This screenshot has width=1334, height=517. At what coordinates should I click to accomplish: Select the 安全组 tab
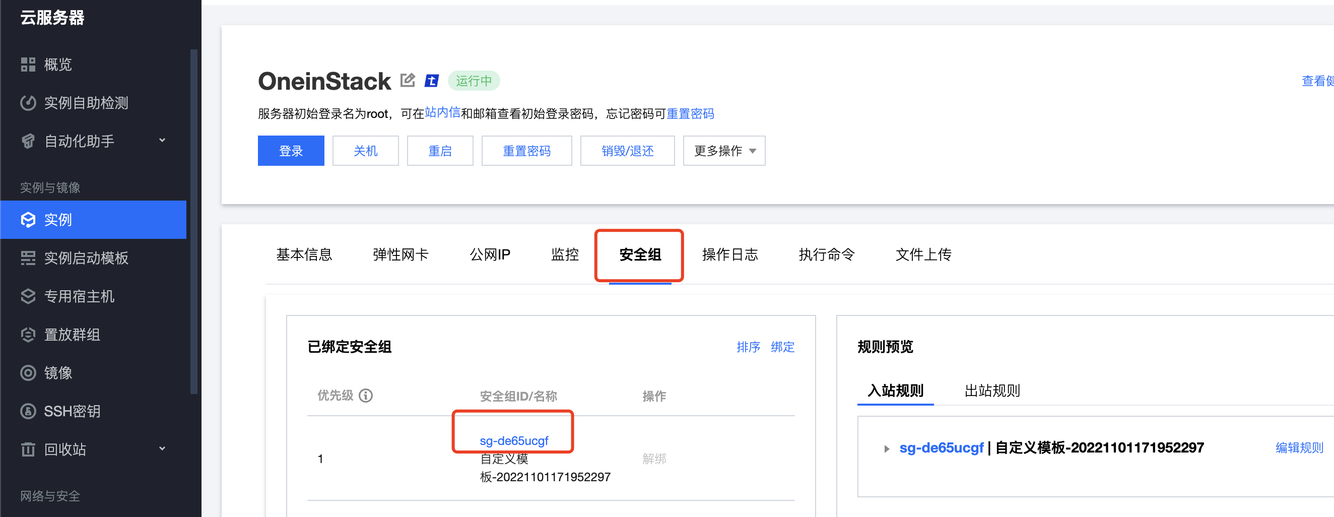640,254
